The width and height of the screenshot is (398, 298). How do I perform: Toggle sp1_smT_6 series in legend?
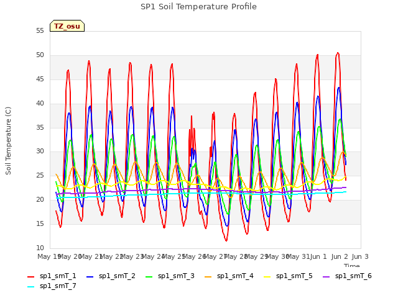tap(347, 276)
